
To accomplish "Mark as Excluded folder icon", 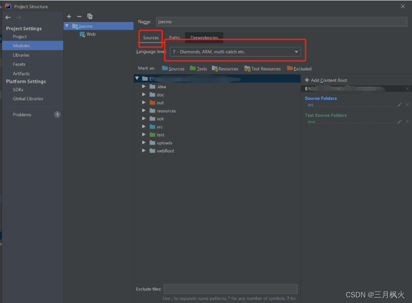I will tap(299, 69).
